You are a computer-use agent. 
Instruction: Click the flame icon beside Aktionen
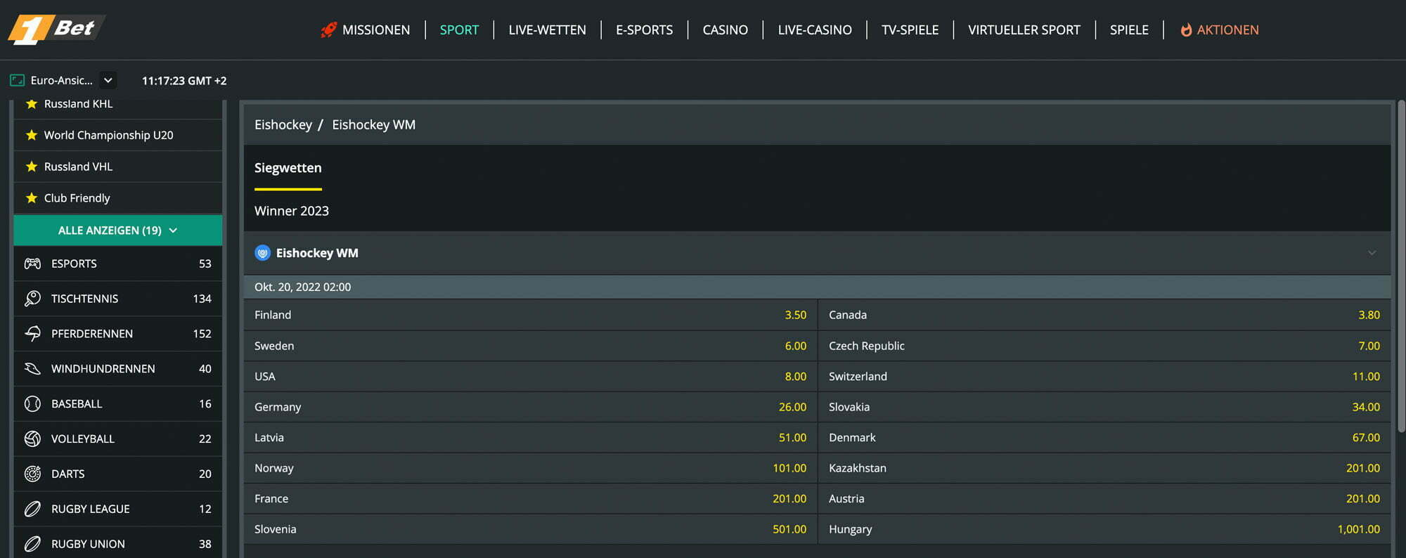(x=1186, y=30)
